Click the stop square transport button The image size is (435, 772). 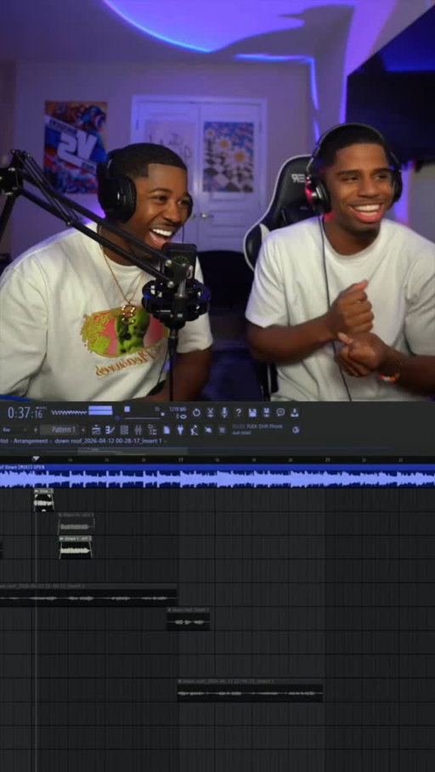pos(127,409)
